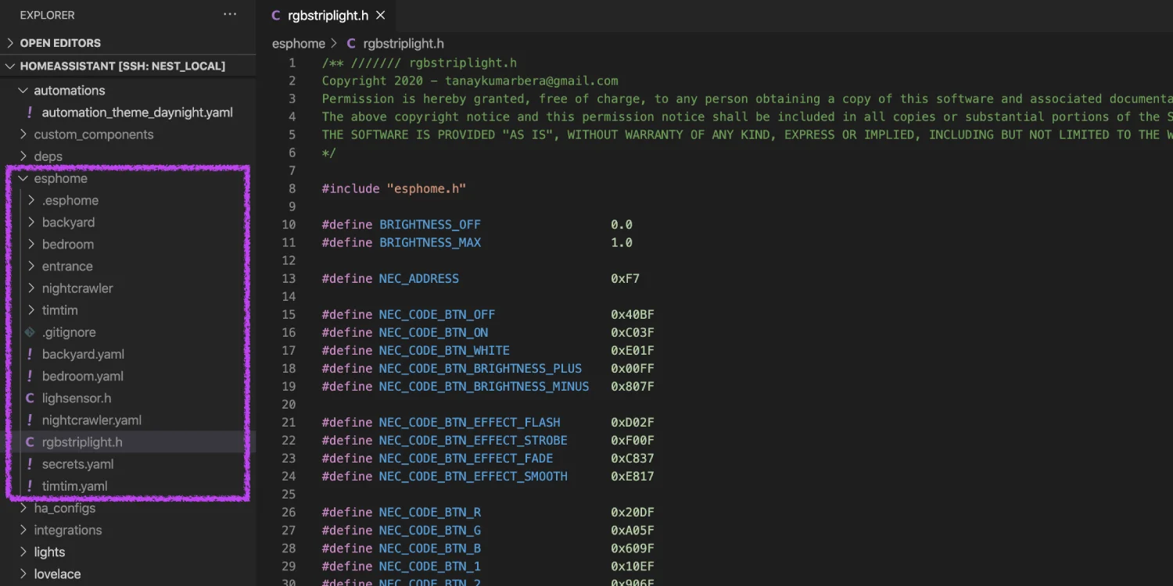The image size is (1173, 586).
Task: Click NEC_CODE_BTN_EFFECT_SMOOTH macro name
Action: [473, 476]
